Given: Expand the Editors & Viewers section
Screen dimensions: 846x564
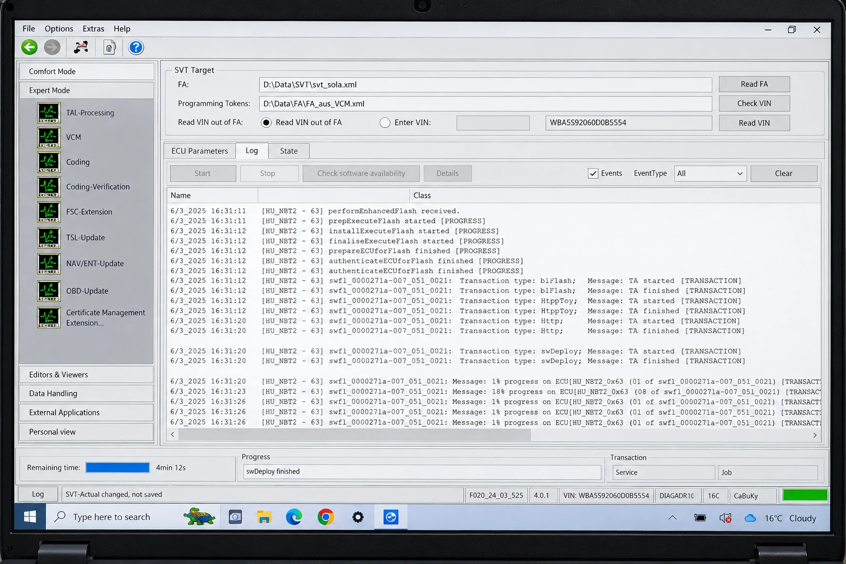Looking at the screenshot, I should [x=86, y=375].
